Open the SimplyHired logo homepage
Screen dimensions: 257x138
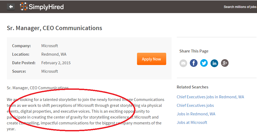click(42, 7)
